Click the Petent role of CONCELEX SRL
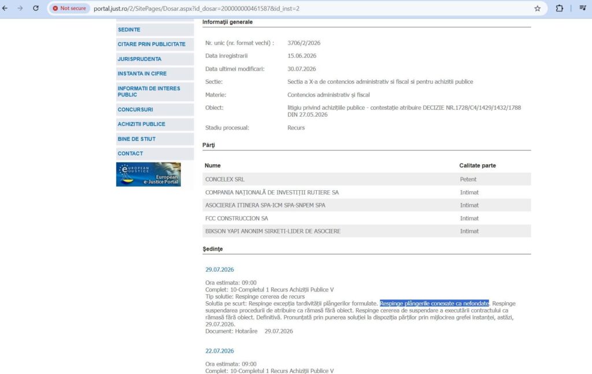592x374 pixels. point(468,179)
